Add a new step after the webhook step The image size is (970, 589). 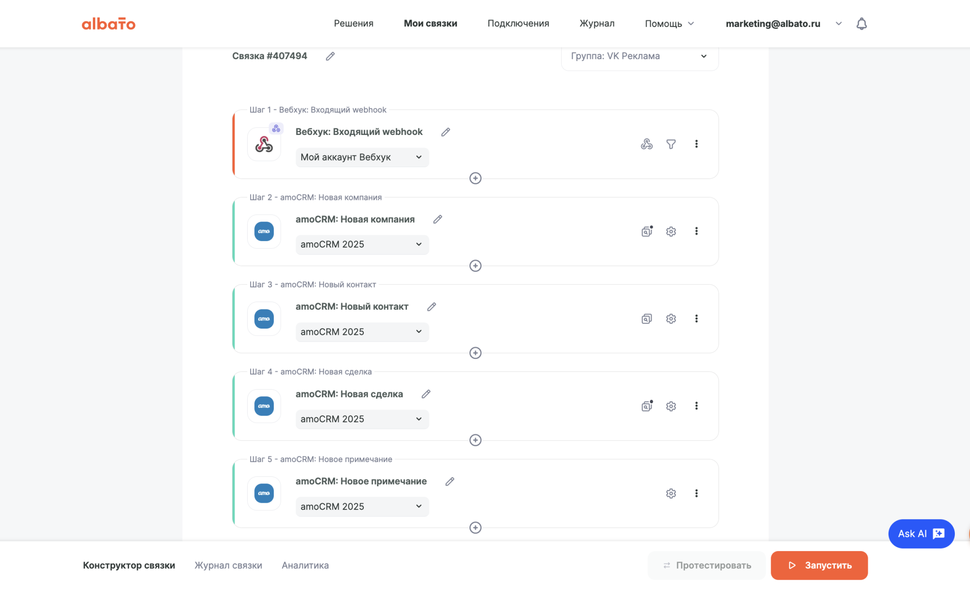coord(476,178)
